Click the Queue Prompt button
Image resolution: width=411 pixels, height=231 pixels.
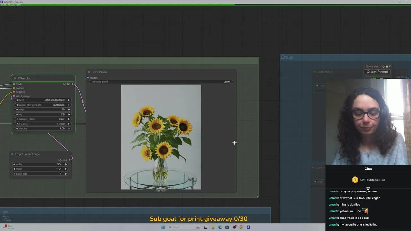click(377, 72)
